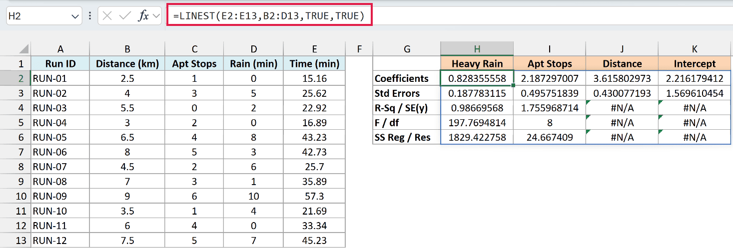Click the Select All corner triangle
Image resolution: width=733 pixels, height=248 pixels.
click(x=23, y=49)
